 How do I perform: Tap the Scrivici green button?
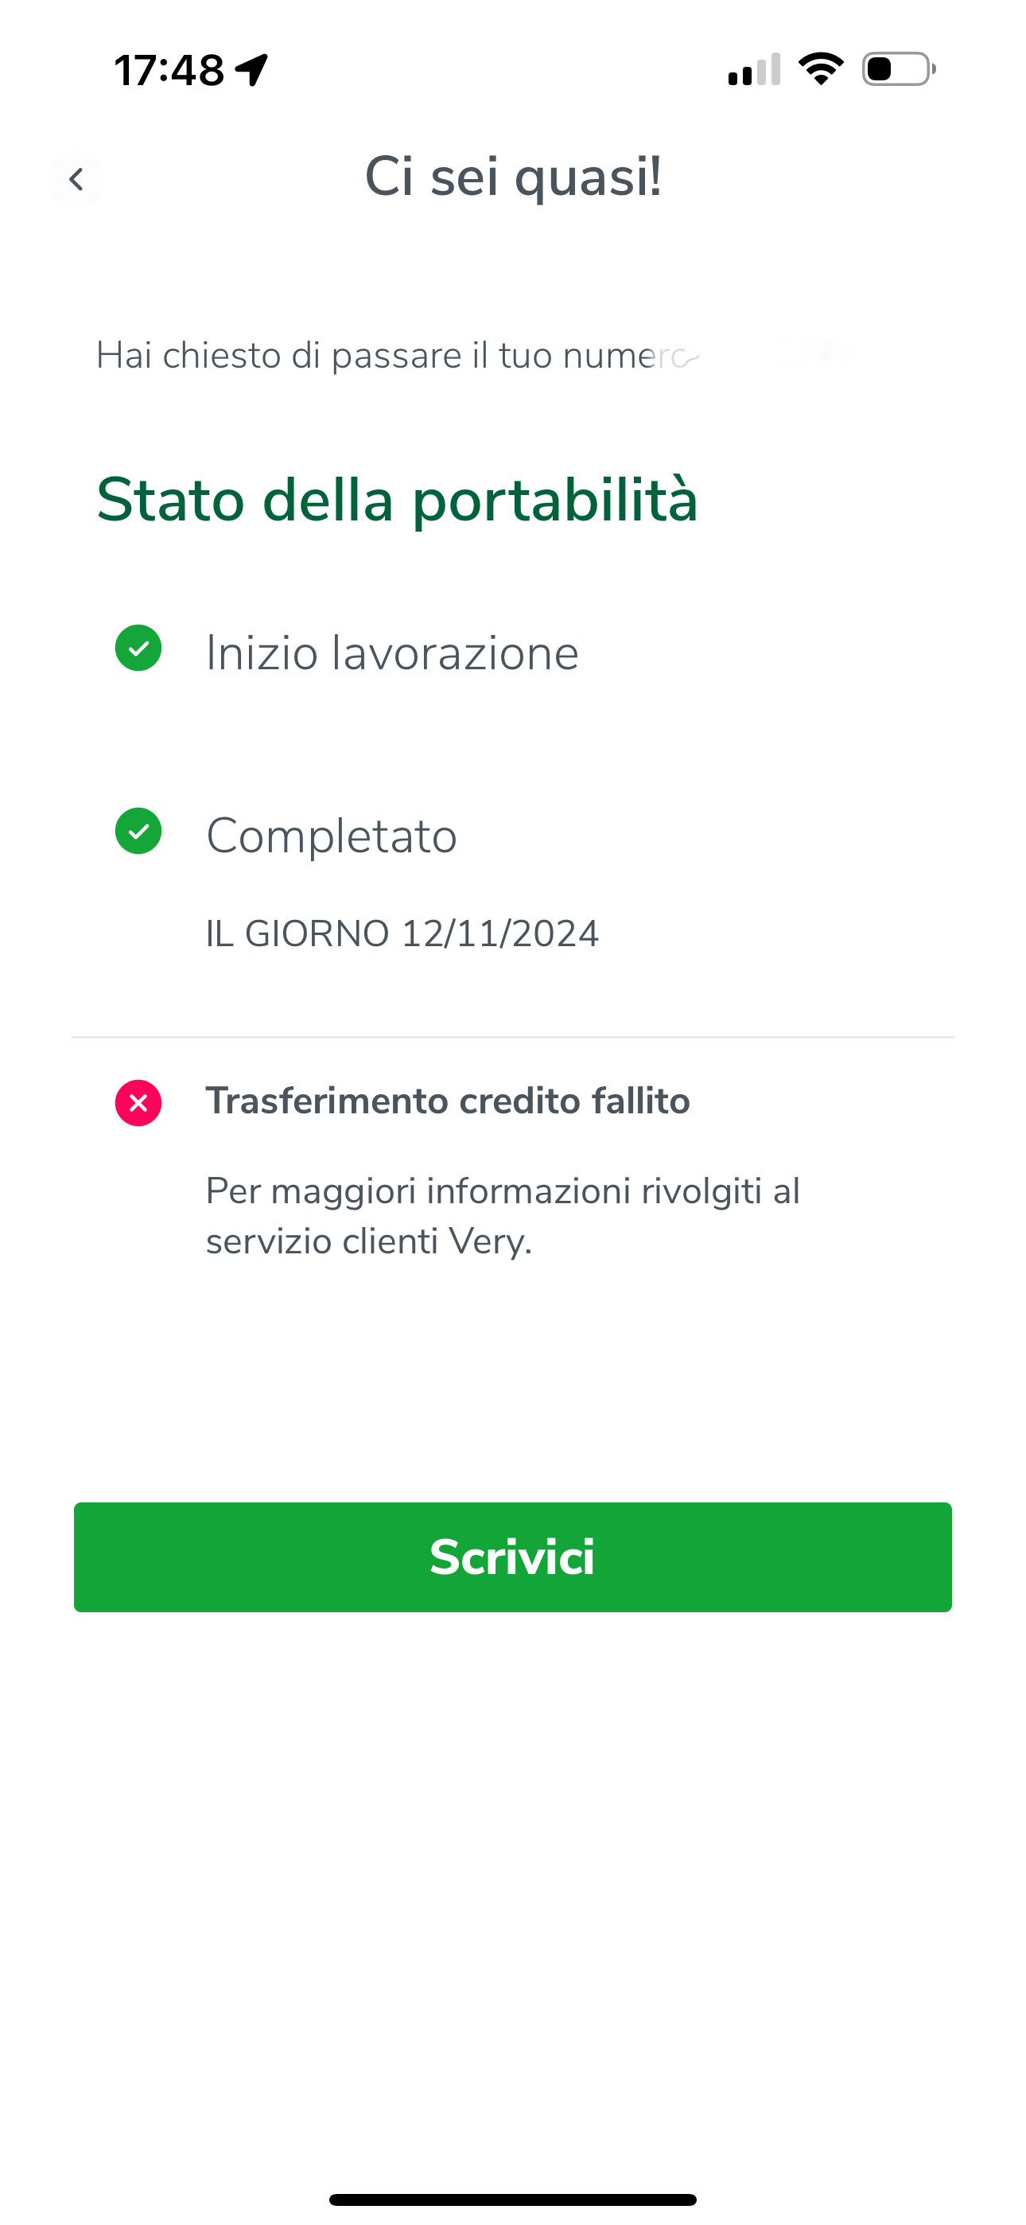(x=513, y=1557)
